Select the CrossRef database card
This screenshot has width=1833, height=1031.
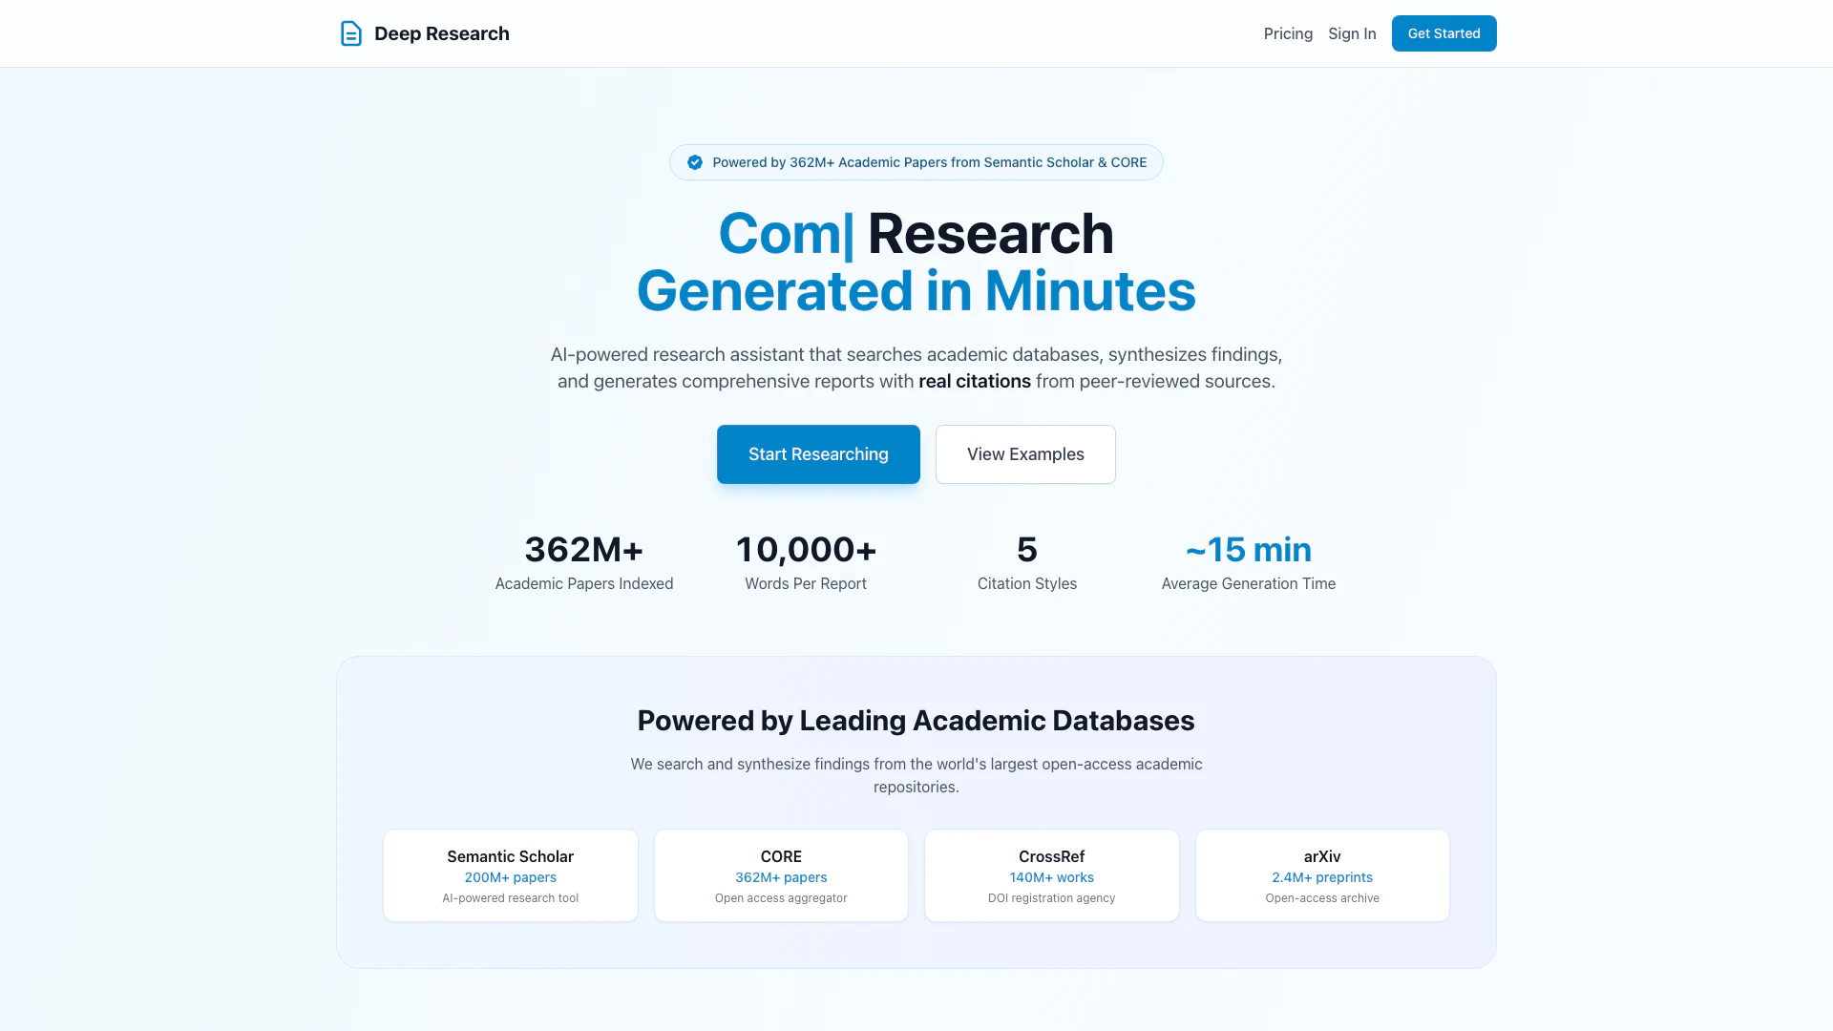click(1051, 875)
